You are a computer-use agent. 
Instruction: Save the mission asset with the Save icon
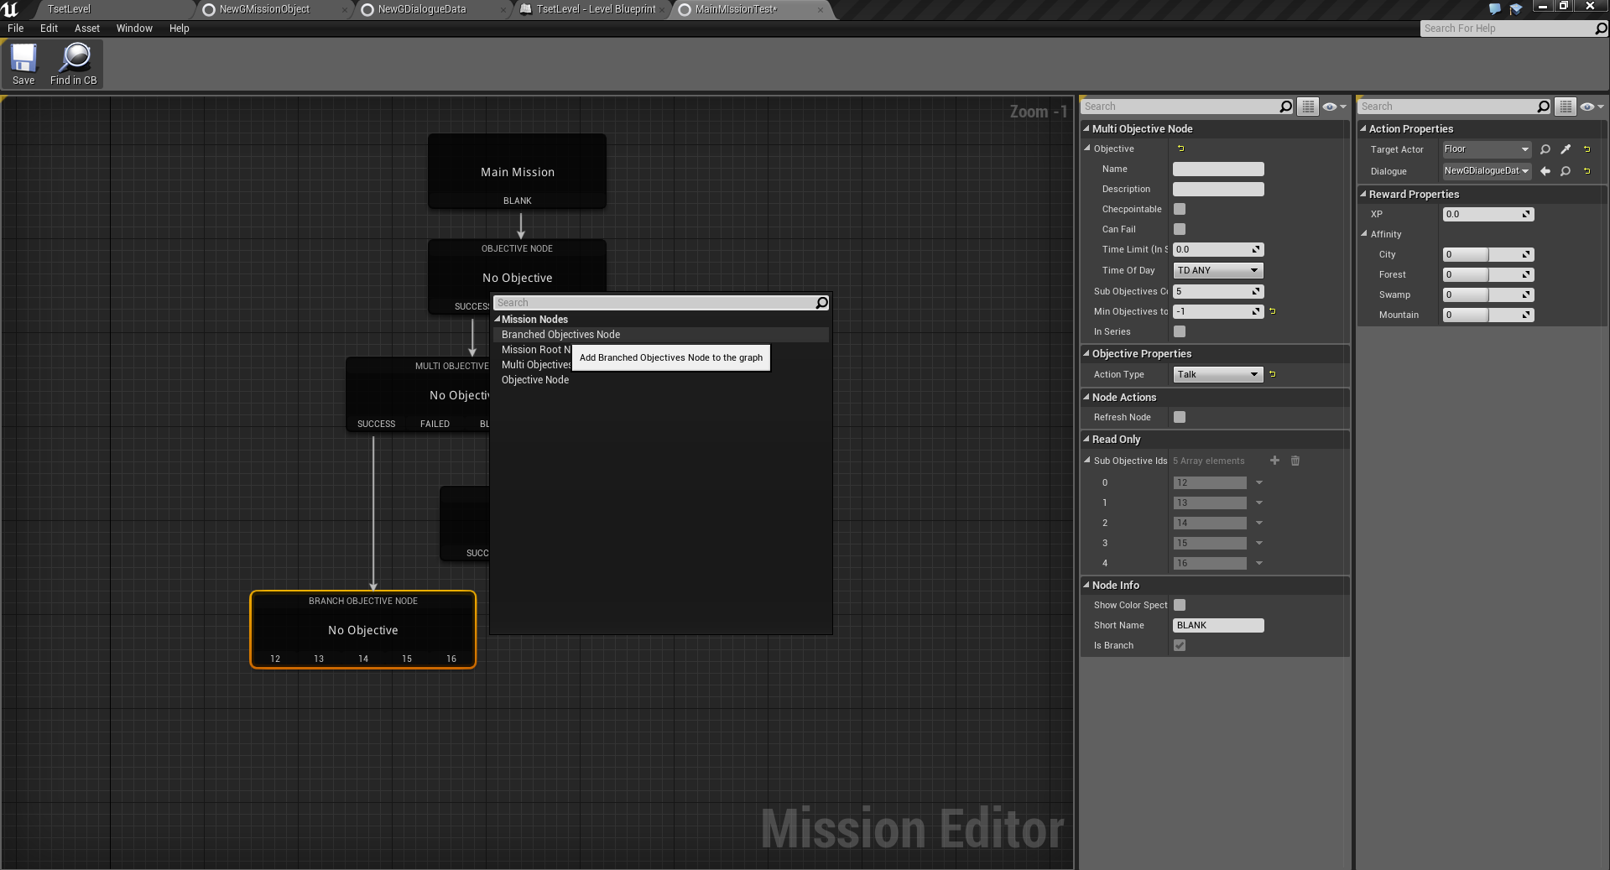pos(23,65)
